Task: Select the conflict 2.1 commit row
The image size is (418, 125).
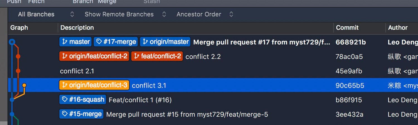Action: coord(213,71)
